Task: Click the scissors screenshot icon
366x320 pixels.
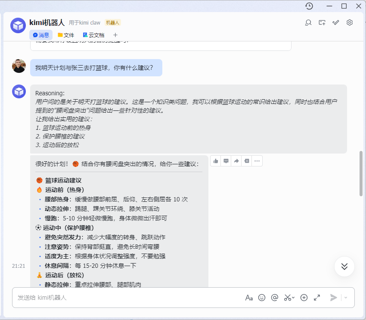Action: [x=287, y=298]
